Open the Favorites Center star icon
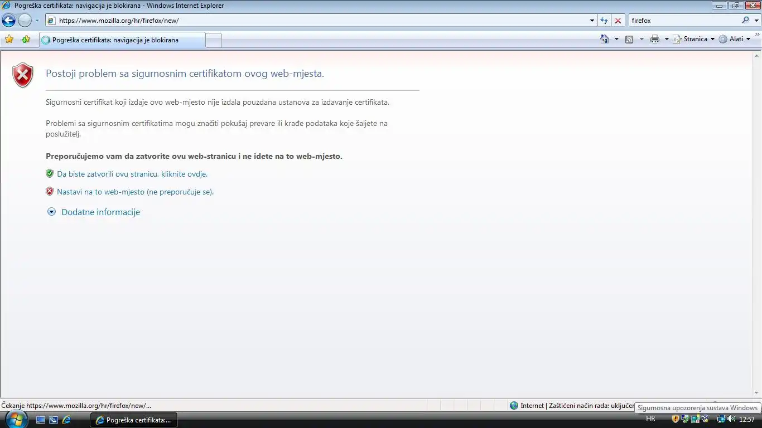This screenshot has height=428, width=762. tap(9, 40)
